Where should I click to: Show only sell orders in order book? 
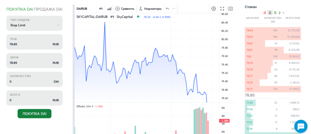point(265,13)
